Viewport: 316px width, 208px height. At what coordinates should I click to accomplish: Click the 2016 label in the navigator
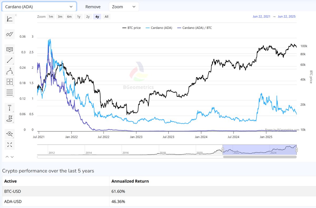coord(125,153)
